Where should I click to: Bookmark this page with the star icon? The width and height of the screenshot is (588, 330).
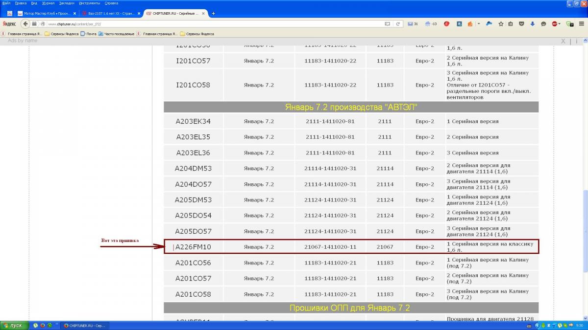click(x=501, y=23)
